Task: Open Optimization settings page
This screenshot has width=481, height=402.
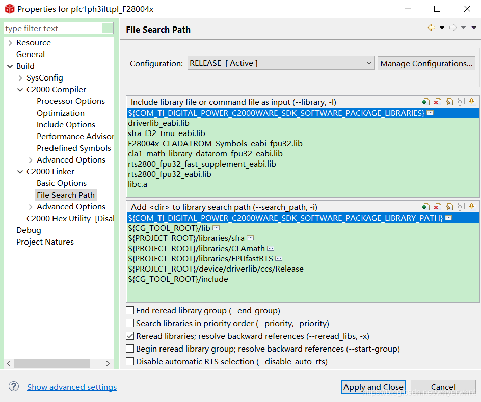Action: tap(61, 113)
